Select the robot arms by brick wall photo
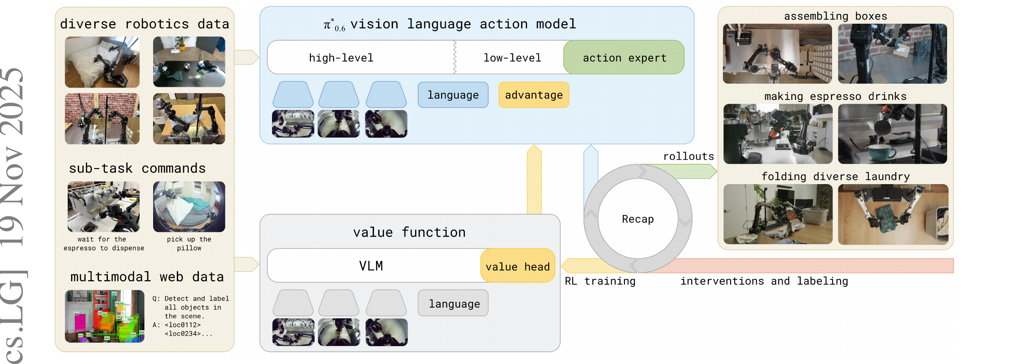This screenshot has width=1011, height=364. pos(102,119)
